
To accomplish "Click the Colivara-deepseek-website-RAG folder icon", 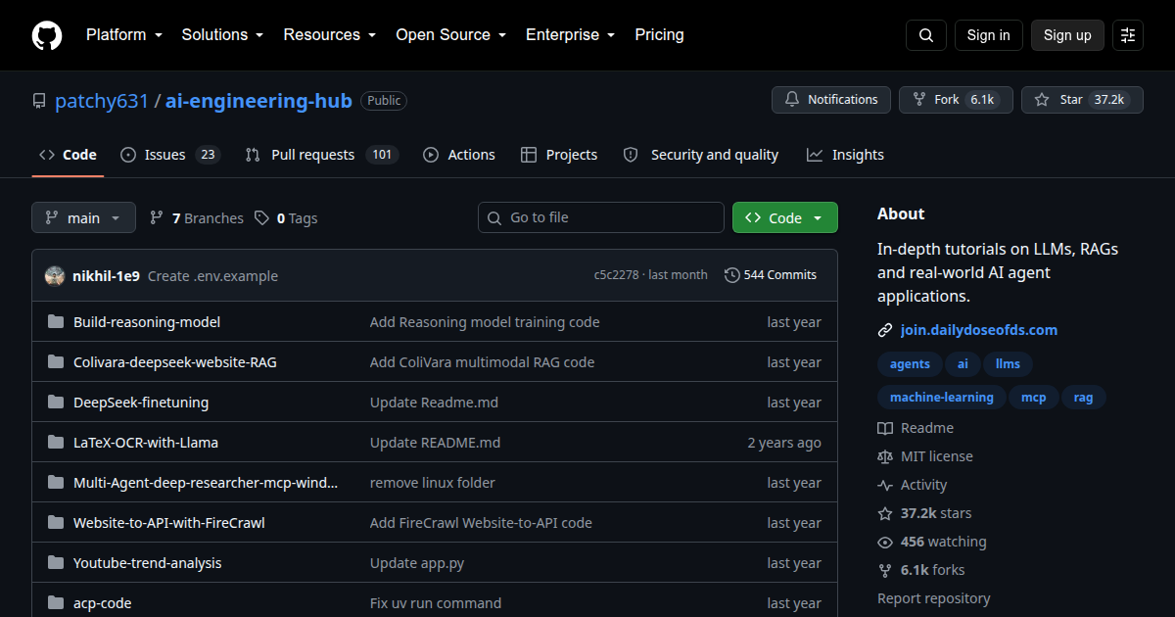I will [x=56, y=362].
